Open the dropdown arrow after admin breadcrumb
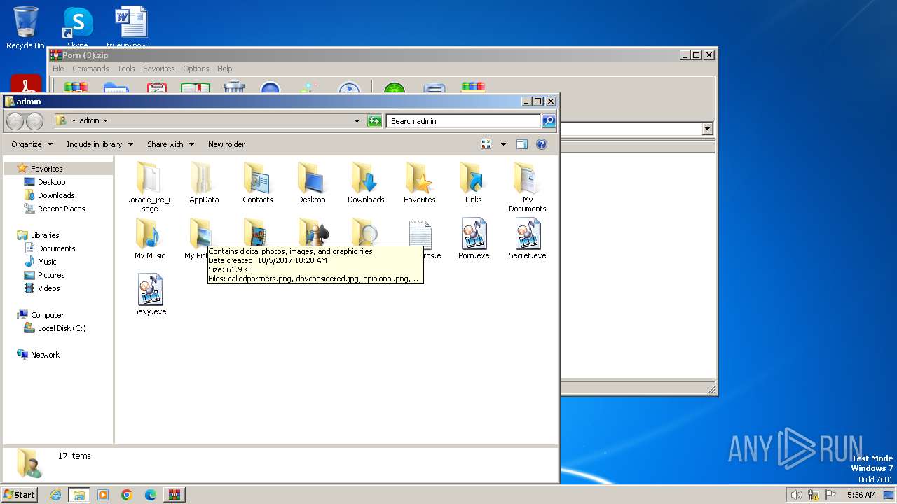This screenshot has height=504, width=897. tap(106, 121)
